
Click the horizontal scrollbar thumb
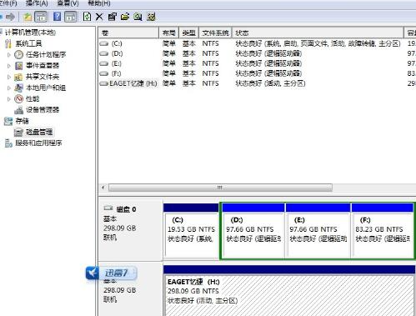220,188
